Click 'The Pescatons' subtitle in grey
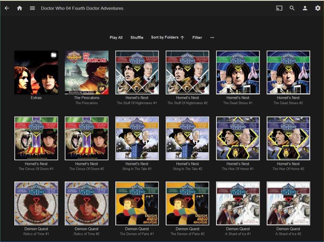 tap(87, 103)
